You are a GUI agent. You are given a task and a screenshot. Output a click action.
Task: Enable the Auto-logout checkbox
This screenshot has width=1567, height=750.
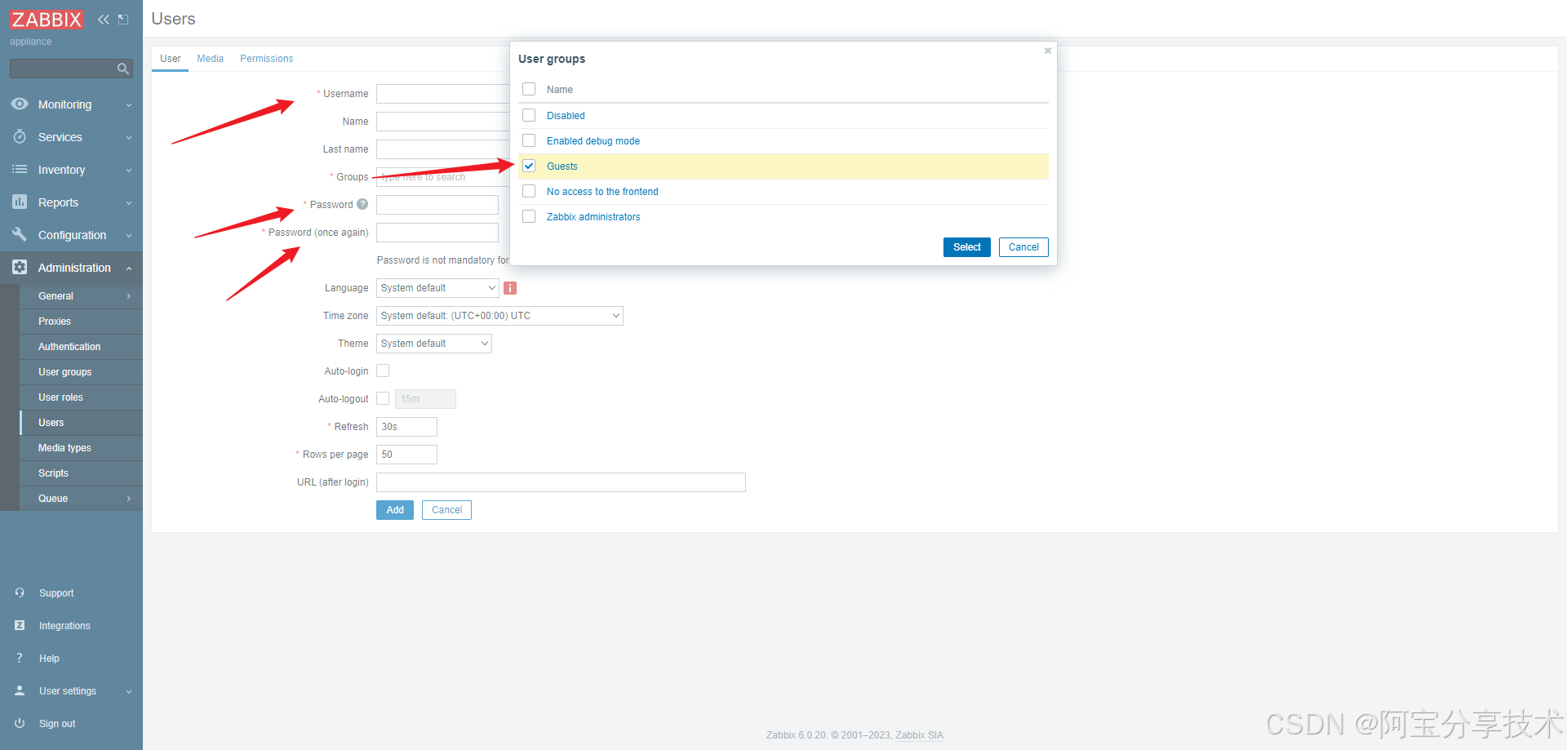(383, 398)
